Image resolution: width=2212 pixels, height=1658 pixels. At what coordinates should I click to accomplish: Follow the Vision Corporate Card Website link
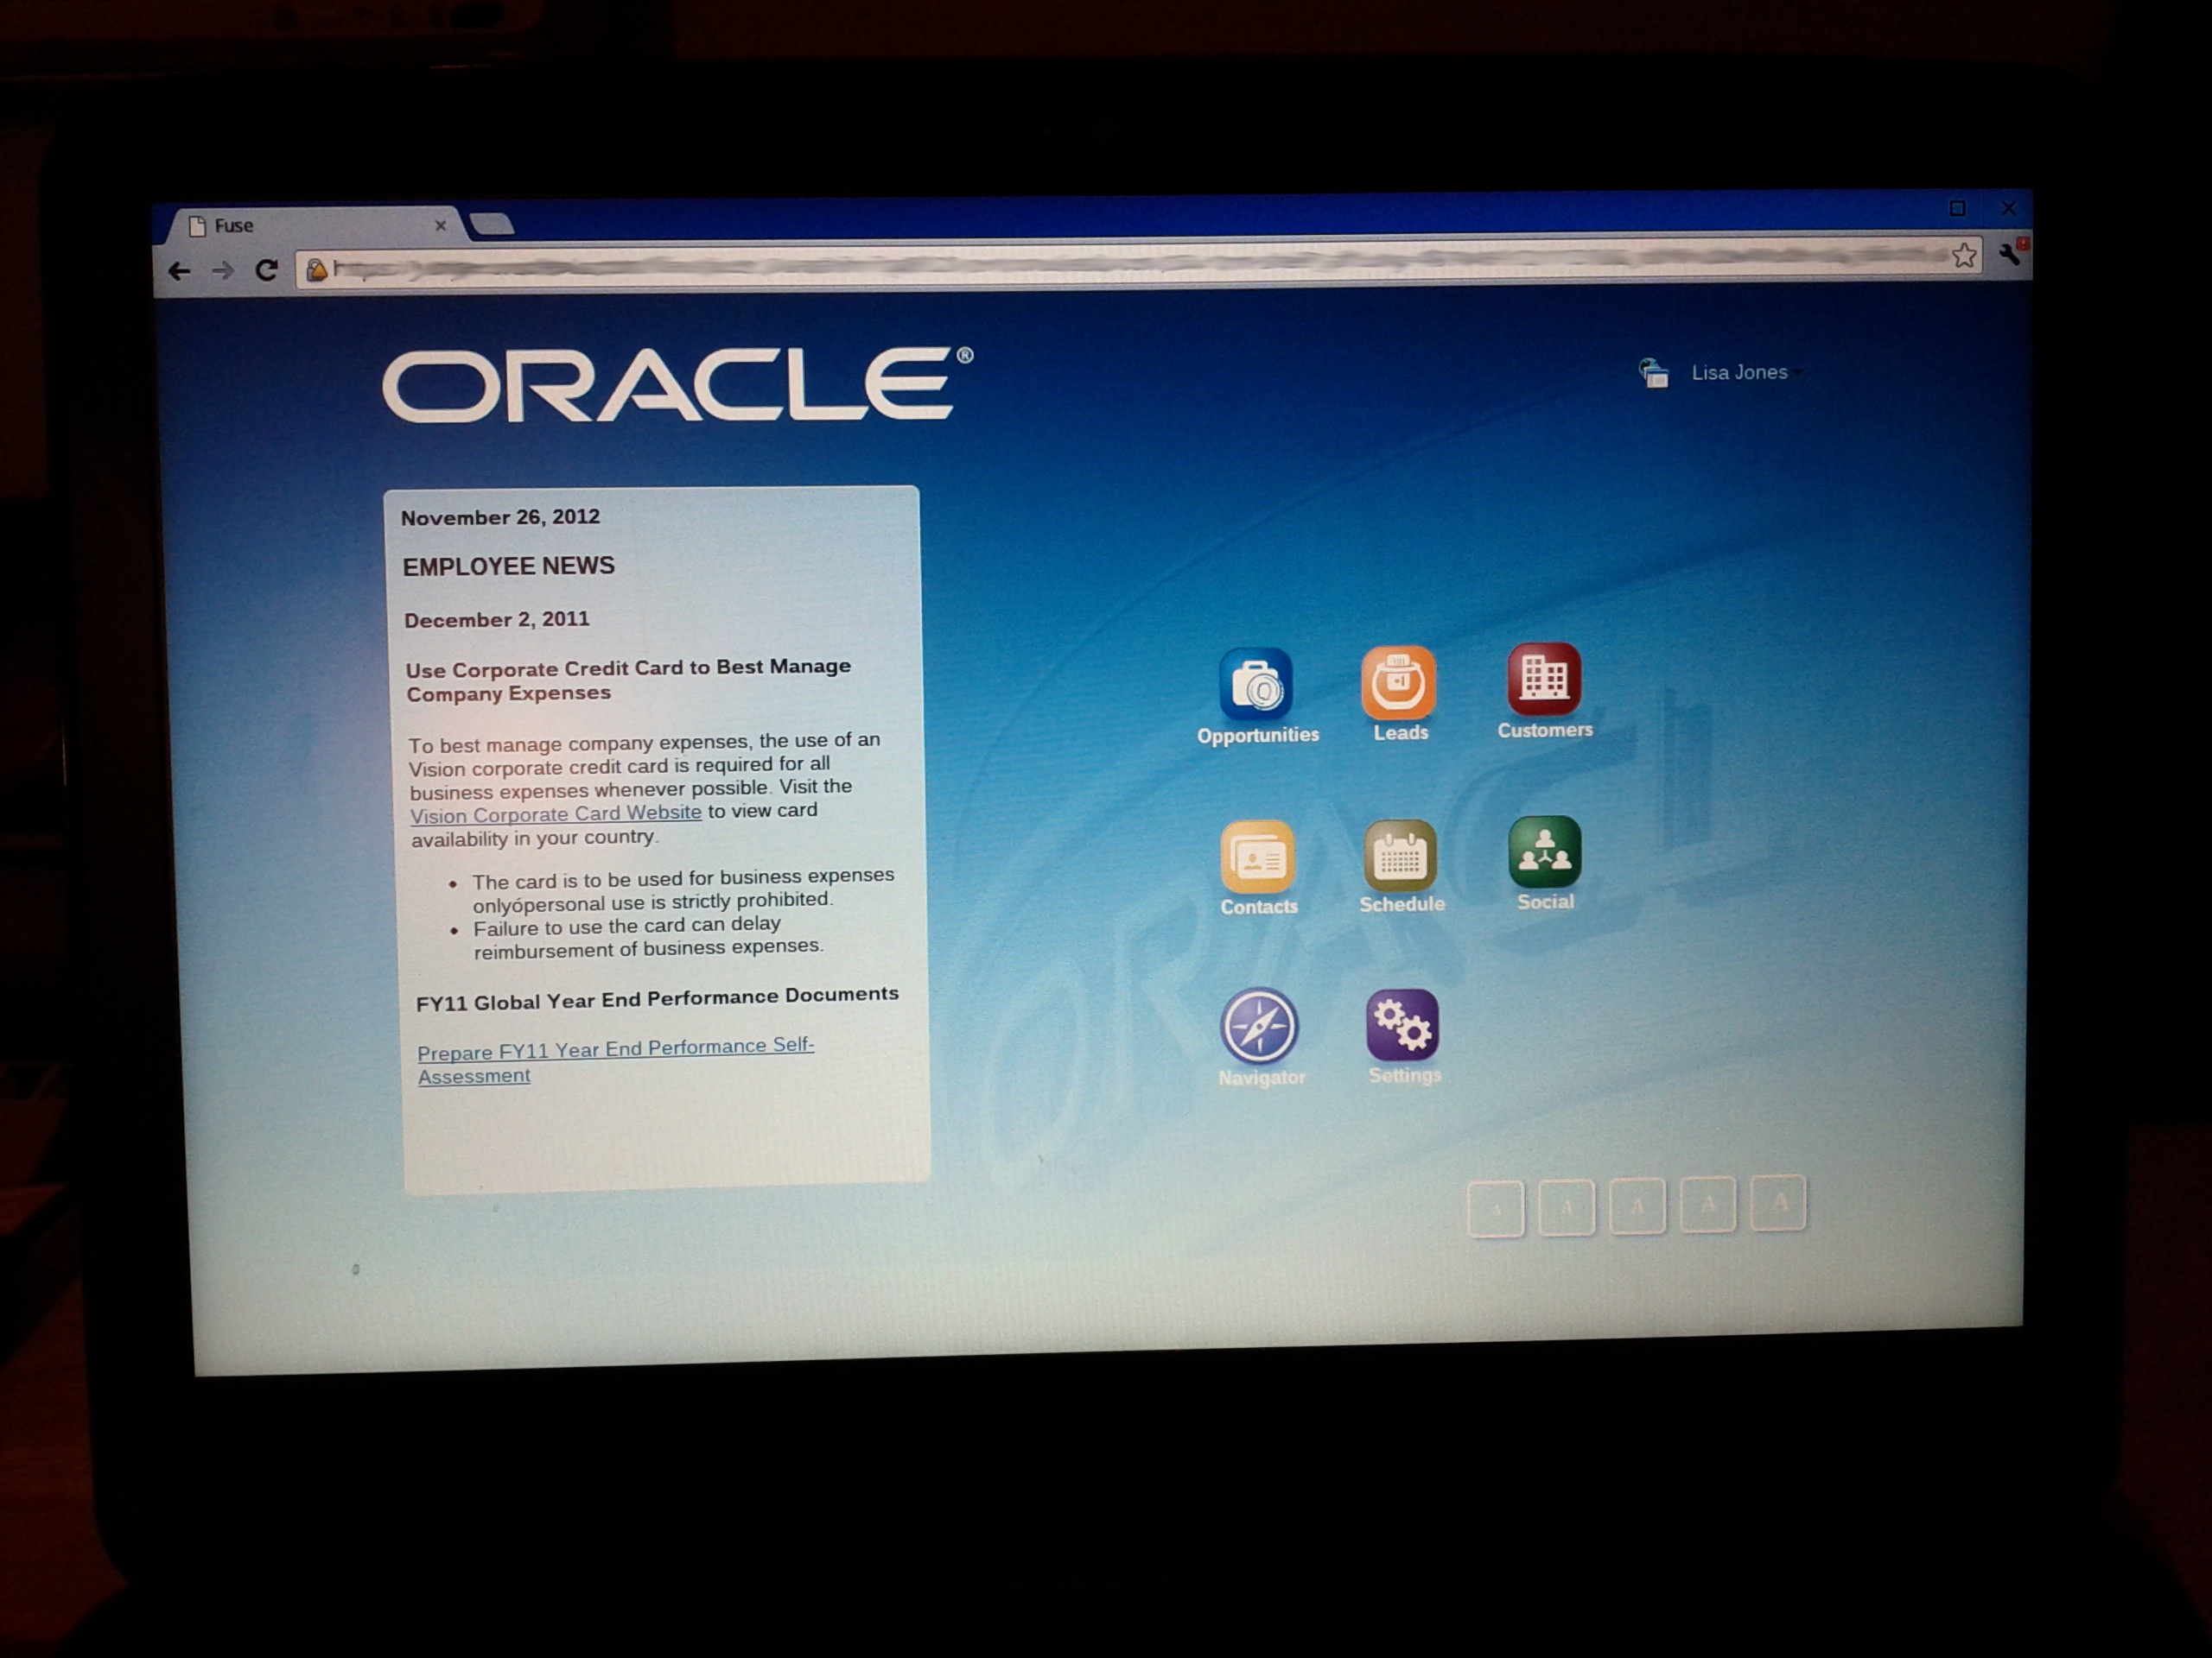[556, 814]
